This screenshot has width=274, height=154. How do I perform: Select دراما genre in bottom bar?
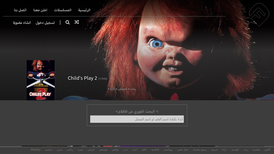(224, 150)
